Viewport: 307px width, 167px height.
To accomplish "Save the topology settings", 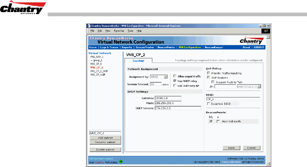I will tap(231, 148).
